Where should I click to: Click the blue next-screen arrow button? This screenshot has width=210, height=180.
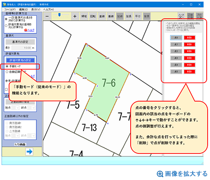pos(29,152)
